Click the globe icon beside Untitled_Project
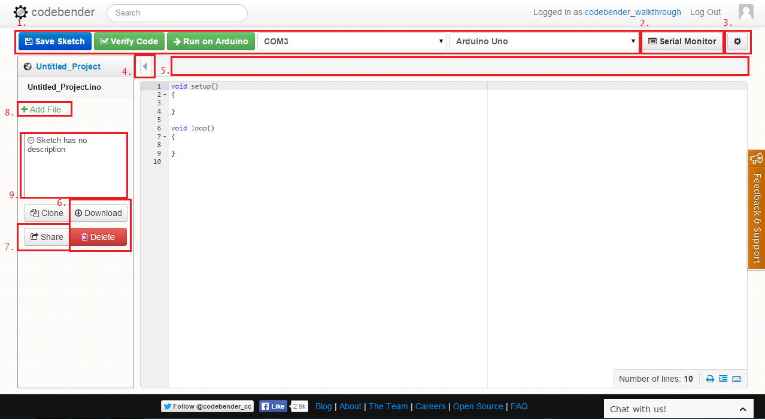 point(28,66)
